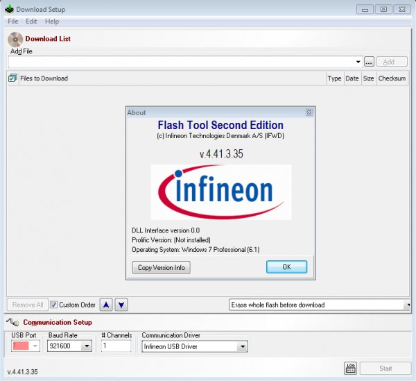This screenshot has width=416, height=381.
Task: Sort by Files to Download column header
Action: [172, 78]
